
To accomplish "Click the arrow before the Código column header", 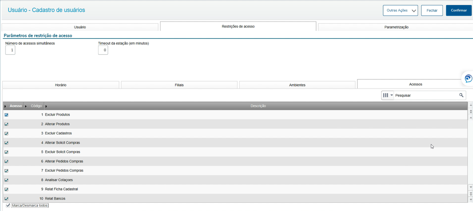I will 26,106.
